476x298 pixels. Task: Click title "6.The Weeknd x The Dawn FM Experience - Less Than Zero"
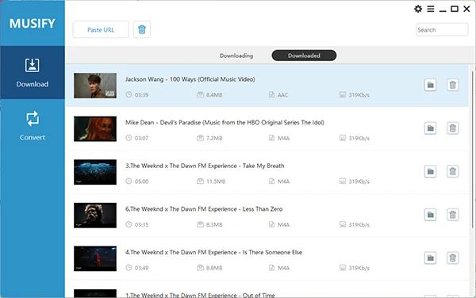[204, 209]
